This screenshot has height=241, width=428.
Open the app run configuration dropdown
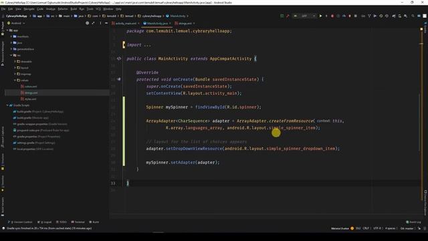pyautogui.click(x=305, y=16)
